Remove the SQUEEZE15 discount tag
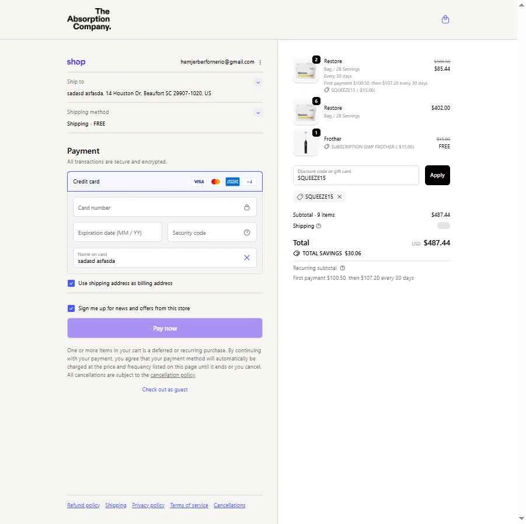Image resolution: width=526 pixels, height=524 pixels. point(340,197)
